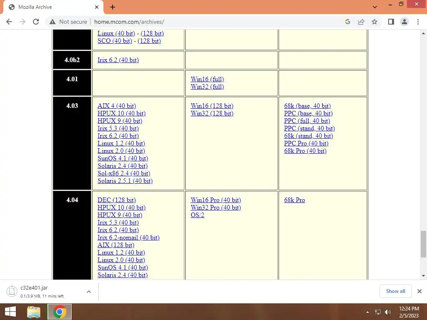Viewport: 427px width, 320px height.
Task: Close the downloads bar
Action: [419, 291]
